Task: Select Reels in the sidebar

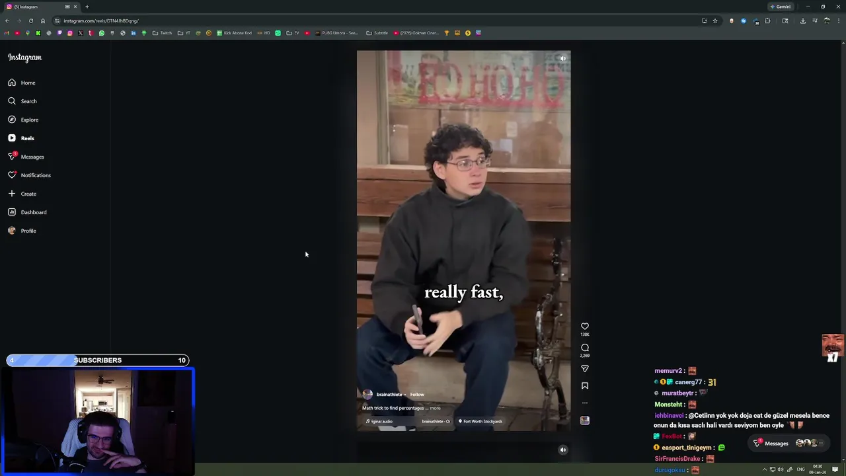Action: coord(21,138)
